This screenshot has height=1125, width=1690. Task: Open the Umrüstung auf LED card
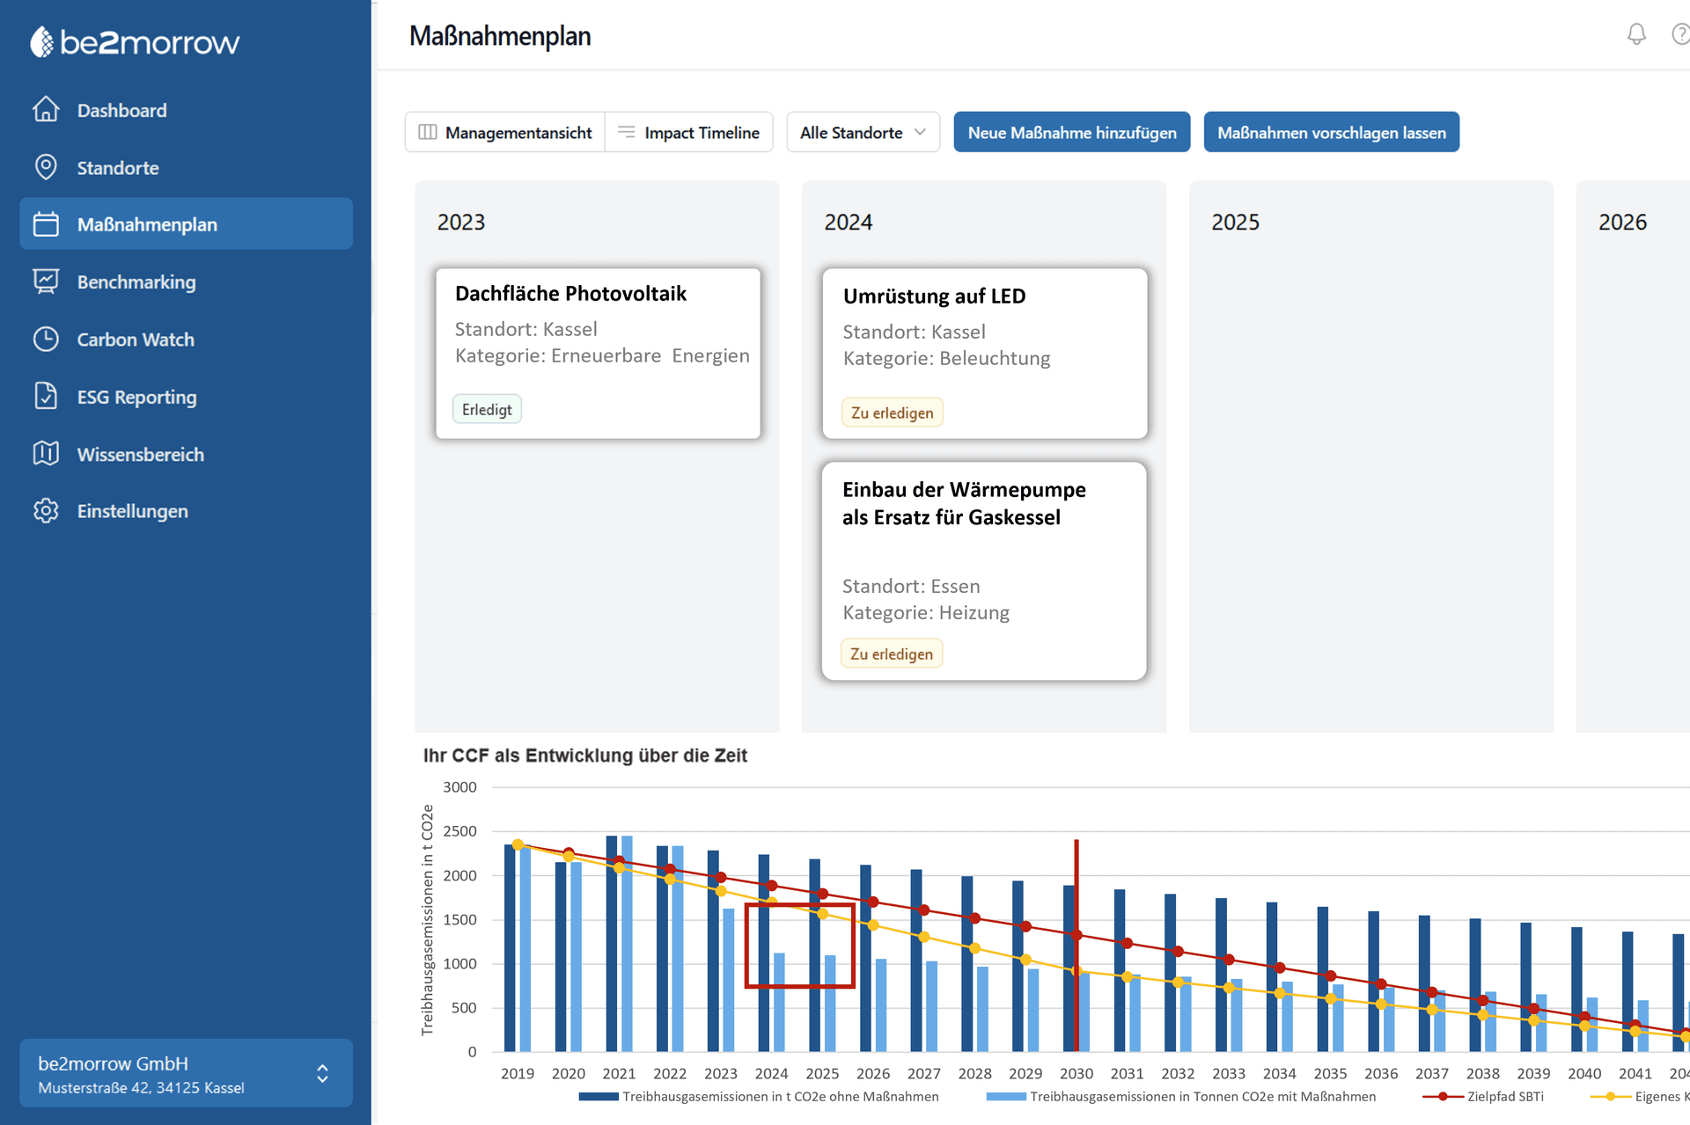984,352
